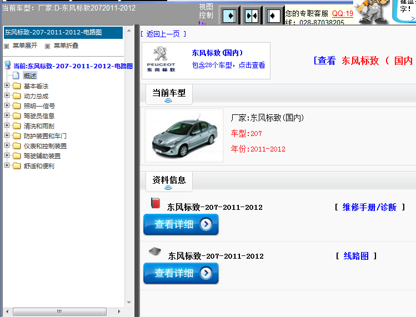The width and height of the screenshot is (416, 317).
Task: Click the document icon beside 概述
Action: 16,76
